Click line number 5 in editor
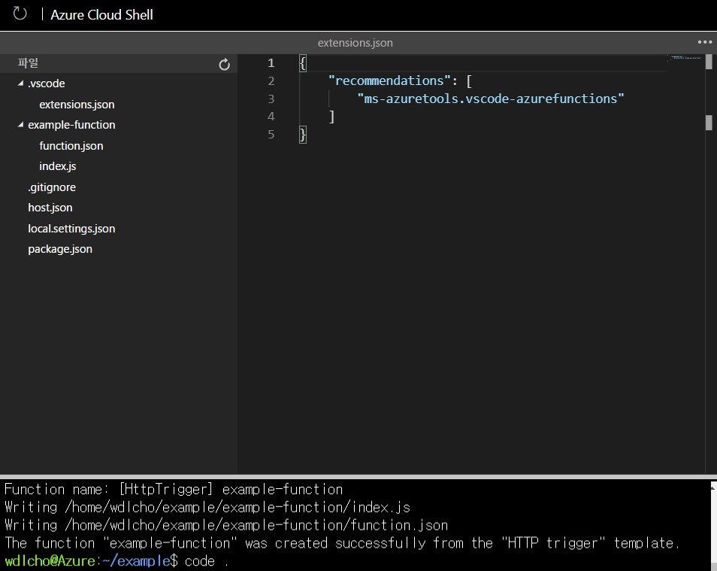Screen dimensions: 717x571 (271, 134)
